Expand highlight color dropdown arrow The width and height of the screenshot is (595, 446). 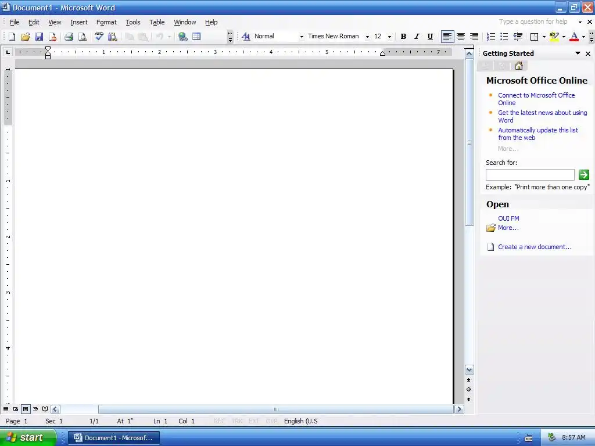point(564,37)
